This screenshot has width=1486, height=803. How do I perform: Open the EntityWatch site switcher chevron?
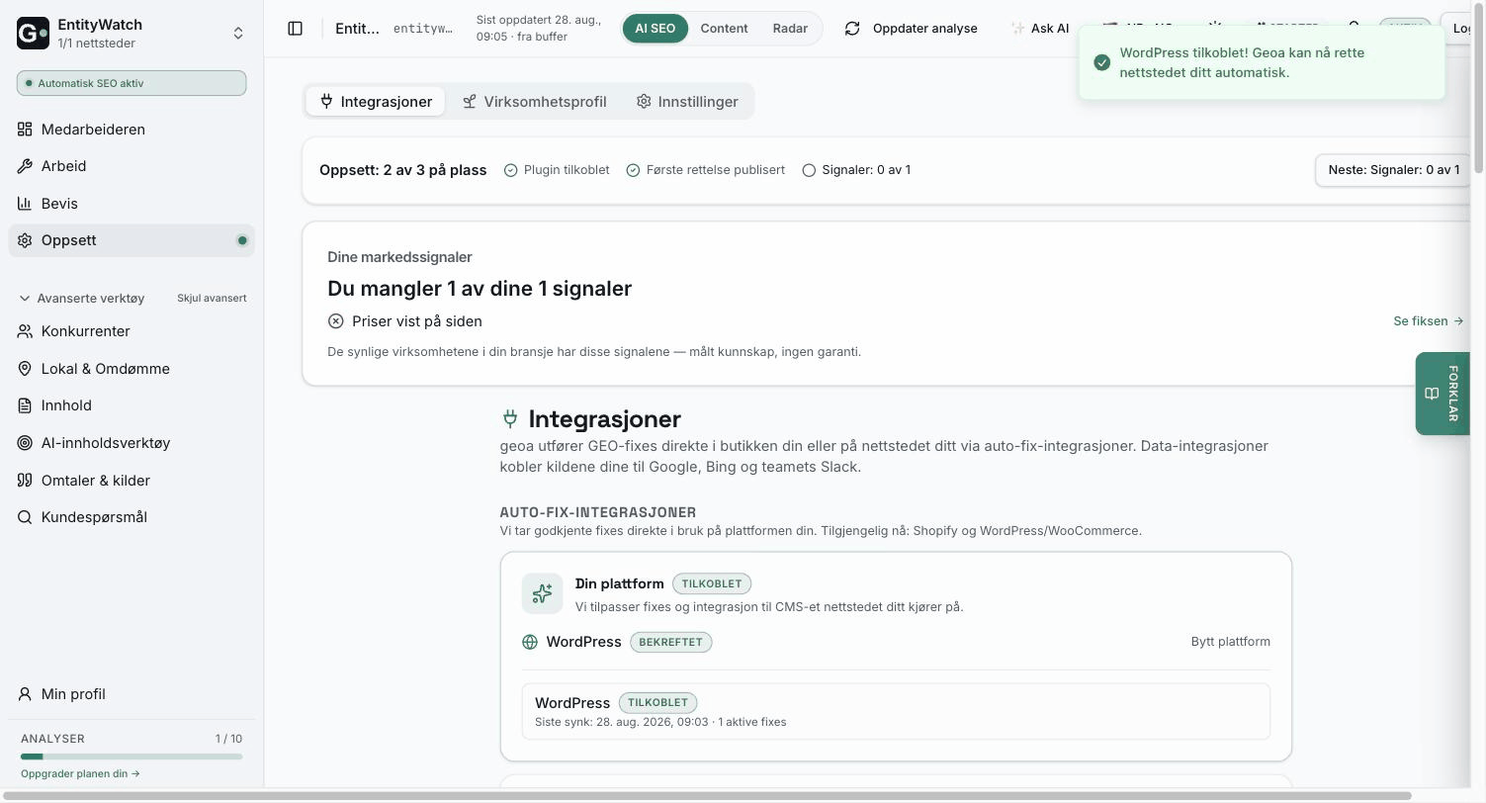coord(238,34)
